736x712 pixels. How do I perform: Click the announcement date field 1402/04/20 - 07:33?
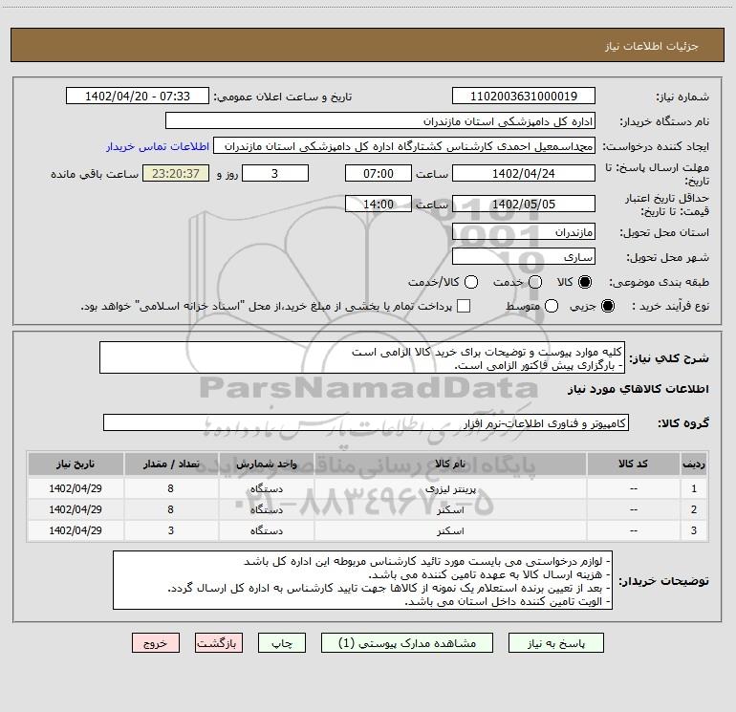tap(138, 97)
